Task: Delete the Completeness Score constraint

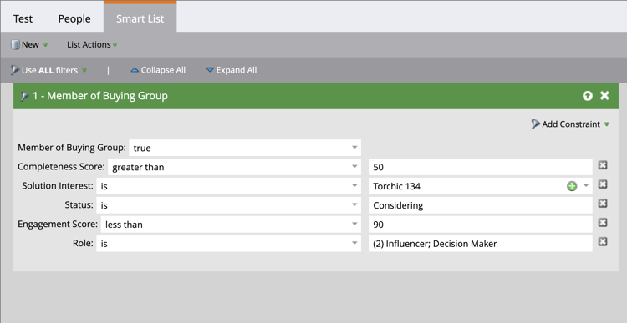Action: click(603, 165)
